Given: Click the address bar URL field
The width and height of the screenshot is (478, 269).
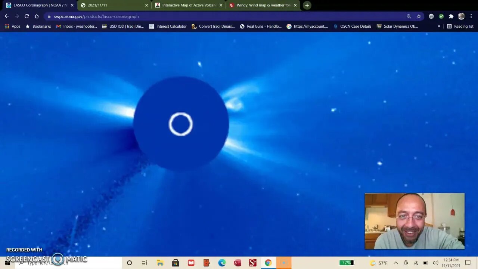Looking at the screenshot, I should [224, 16].
